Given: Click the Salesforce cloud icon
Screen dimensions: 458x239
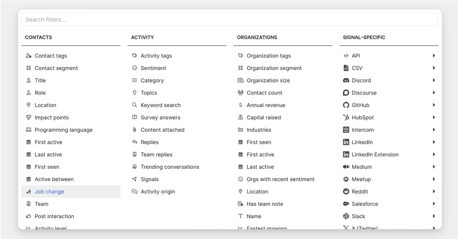Looking at the screenshot, I should pos(346,204).
